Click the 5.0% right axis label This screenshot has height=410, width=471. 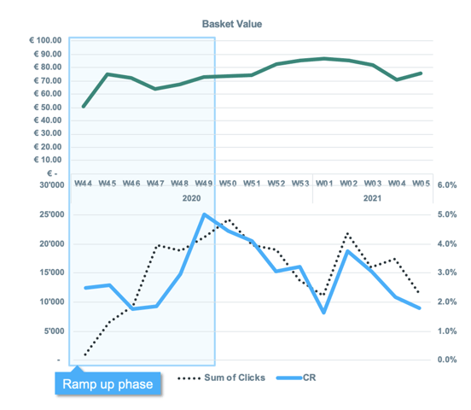pyautogui.click(x=447, y=214)
